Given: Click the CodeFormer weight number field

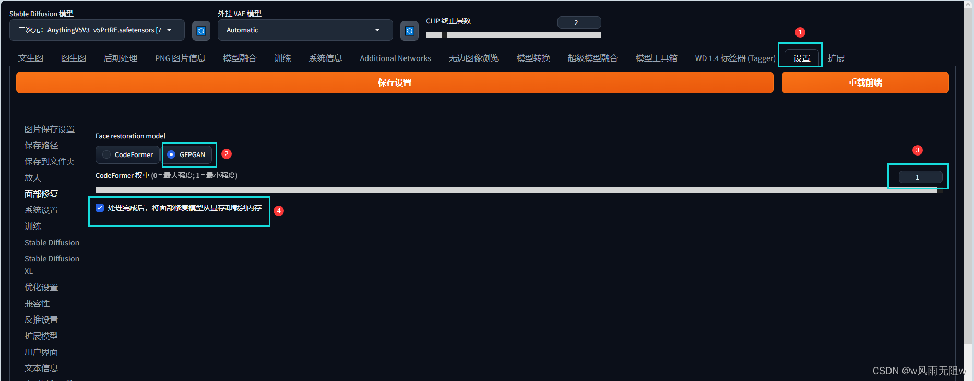Looking at the screenshot, I should pyautogui.click(x=920, y=177).
